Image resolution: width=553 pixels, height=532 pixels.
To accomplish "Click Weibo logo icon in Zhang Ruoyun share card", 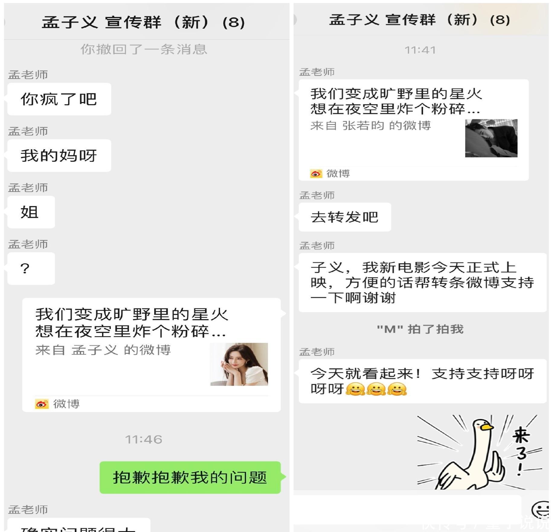I will click(x=316, y=174).
